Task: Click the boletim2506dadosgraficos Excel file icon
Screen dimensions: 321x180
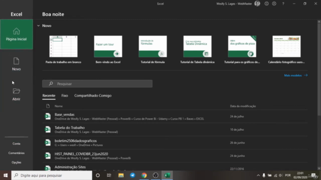Action: [x=48, y=142]
